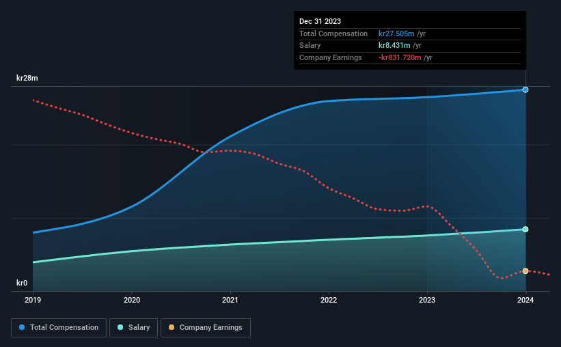561x347 pixels.
Task: Select the 2024 x-axis label
Action: (x=525, y=300)
